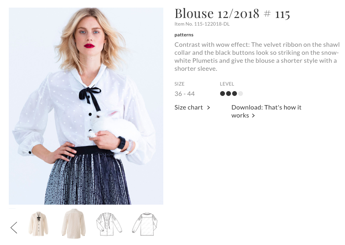Image resolution: width=345 pixels, height=245 pixels.
Task: Show the front technical line drawing
Action: pos(109,224)
